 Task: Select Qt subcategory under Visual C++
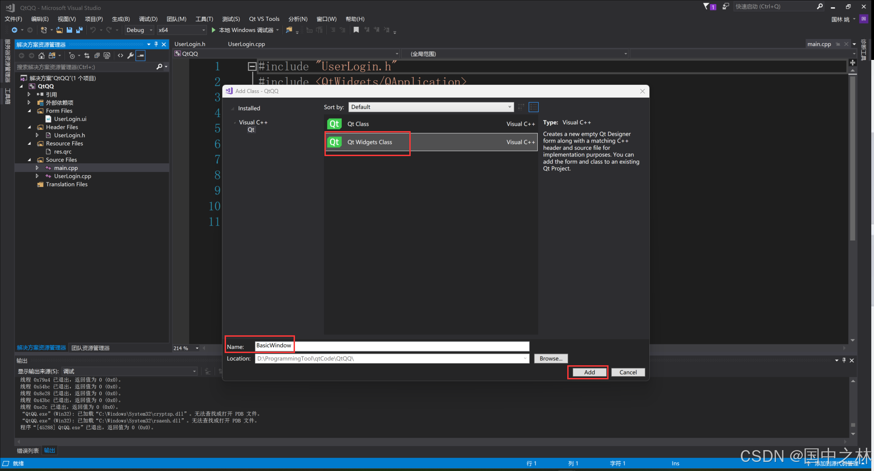(251, 130)
